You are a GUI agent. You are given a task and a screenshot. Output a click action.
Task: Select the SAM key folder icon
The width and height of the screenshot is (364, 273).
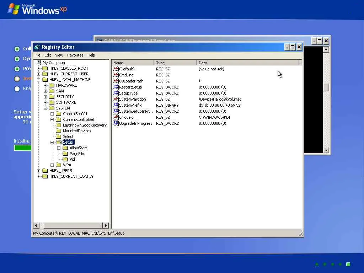tap(52, 91)
